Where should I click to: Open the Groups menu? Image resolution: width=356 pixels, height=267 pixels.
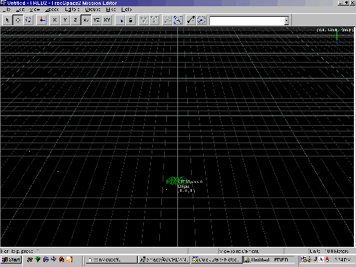point(92,10)
